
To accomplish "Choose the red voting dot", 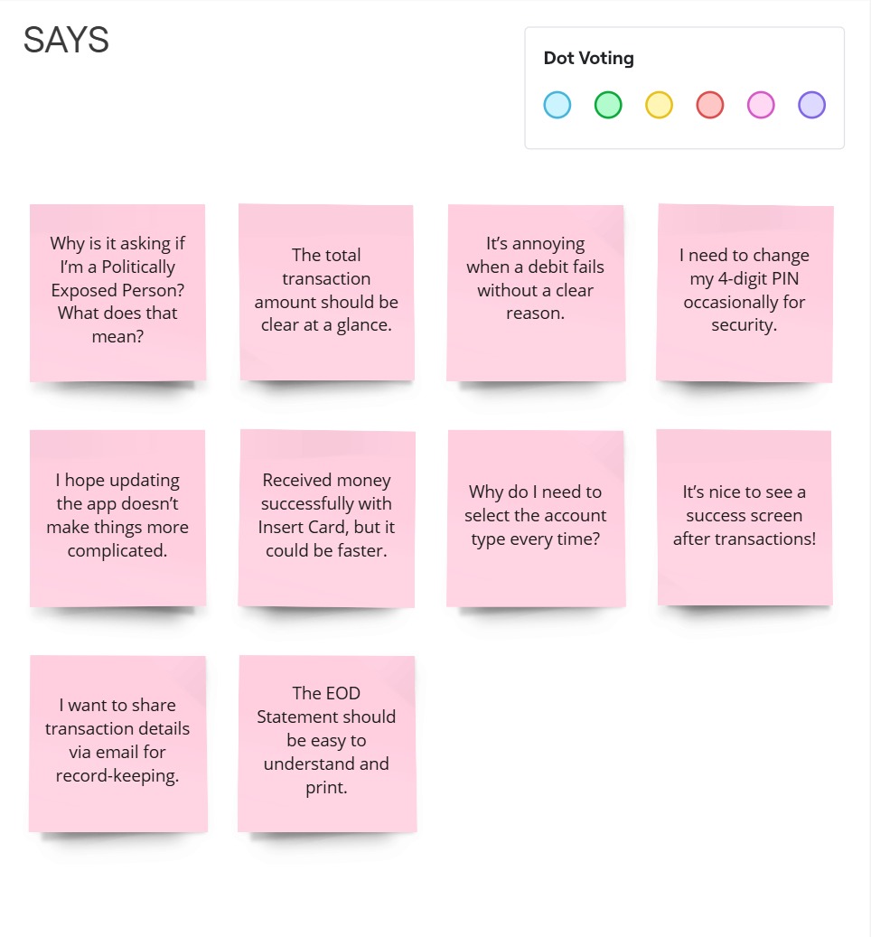I will click(x=709, y=105).
